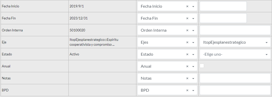Click the BPD default value input
Image resolution: width=272 pixels, height=97 pixels.
coord(235,90)
